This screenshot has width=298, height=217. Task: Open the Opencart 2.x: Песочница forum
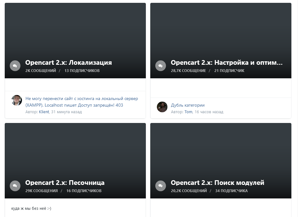pos(65,183)
